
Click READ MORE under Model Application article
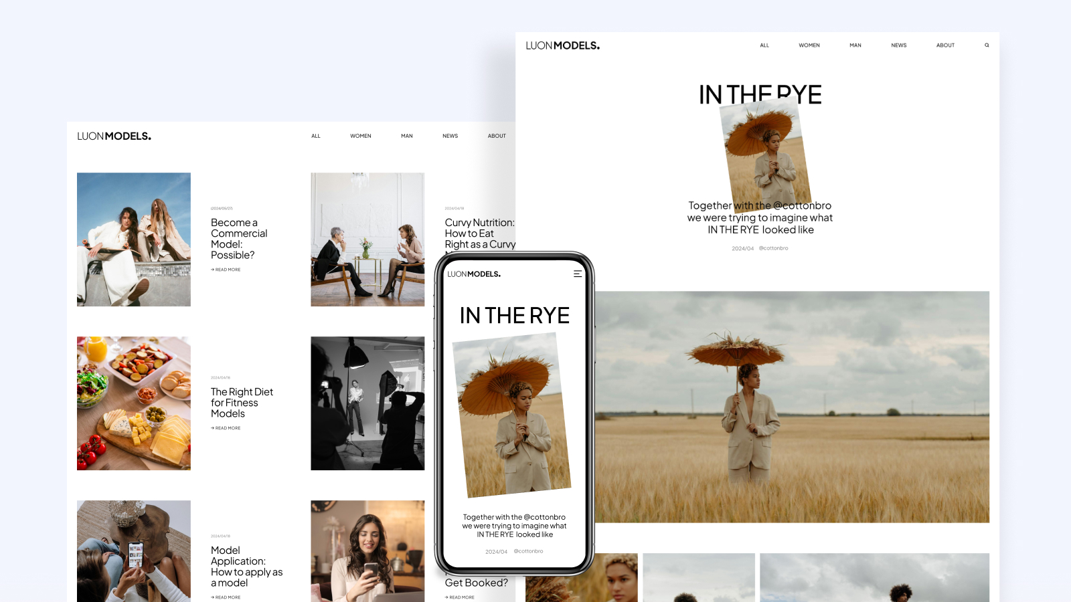coord(226,597)
